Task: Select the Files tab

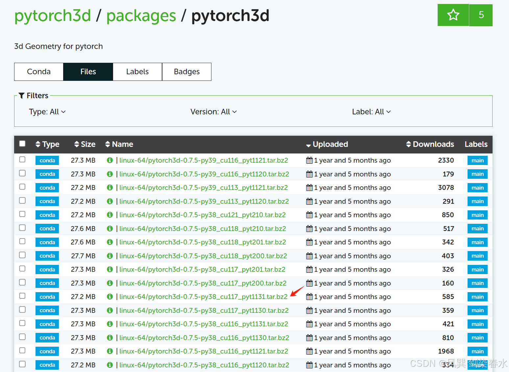Action: (x=88, y=72)
